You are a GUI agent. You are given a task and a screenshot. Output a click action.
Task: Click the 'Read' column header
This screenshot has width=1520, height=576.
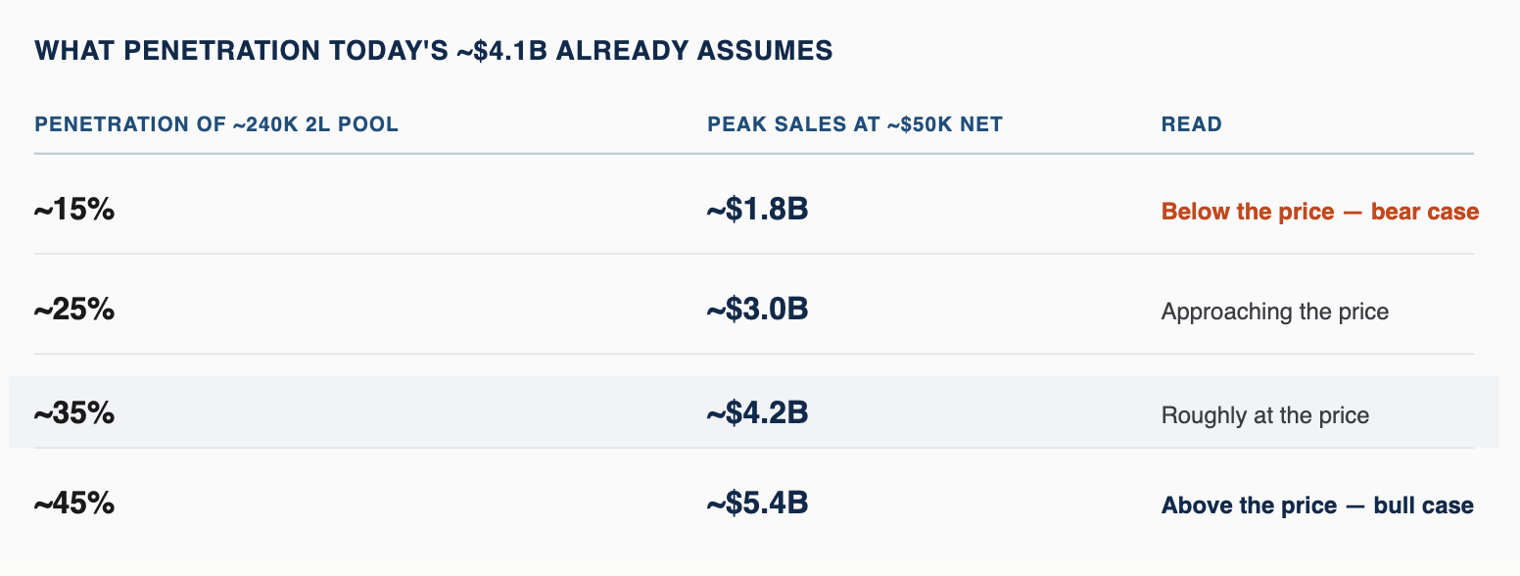tap(1191, 125)
